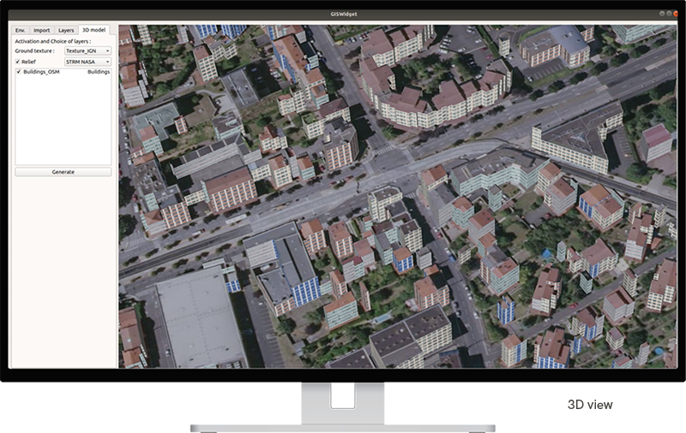Open the Import tab
This screenshot has height=433, width=686.
(42, 30)
